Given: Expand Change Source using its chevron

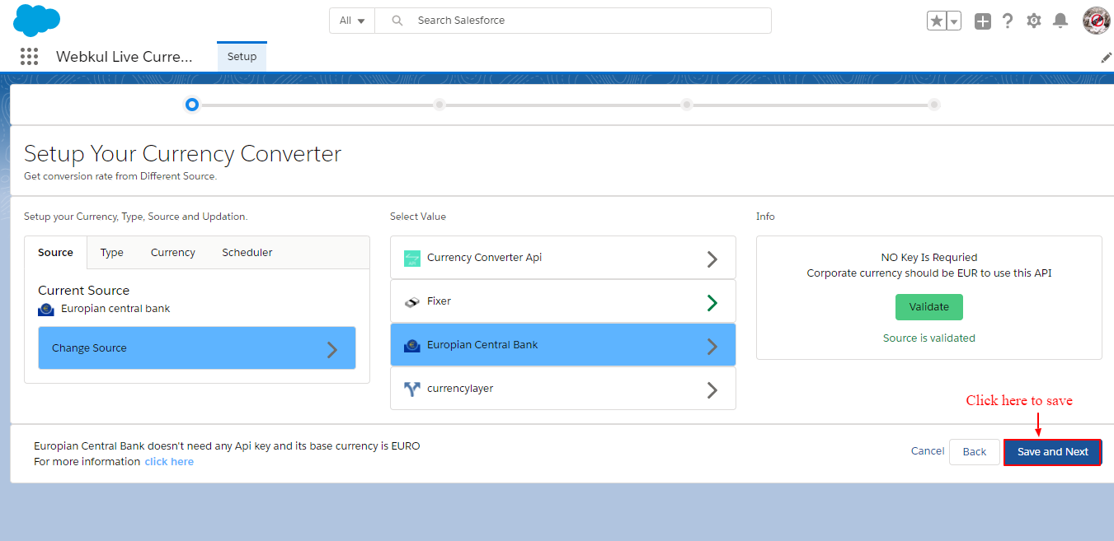Looking at the screenshot, I should click(332, 348).
